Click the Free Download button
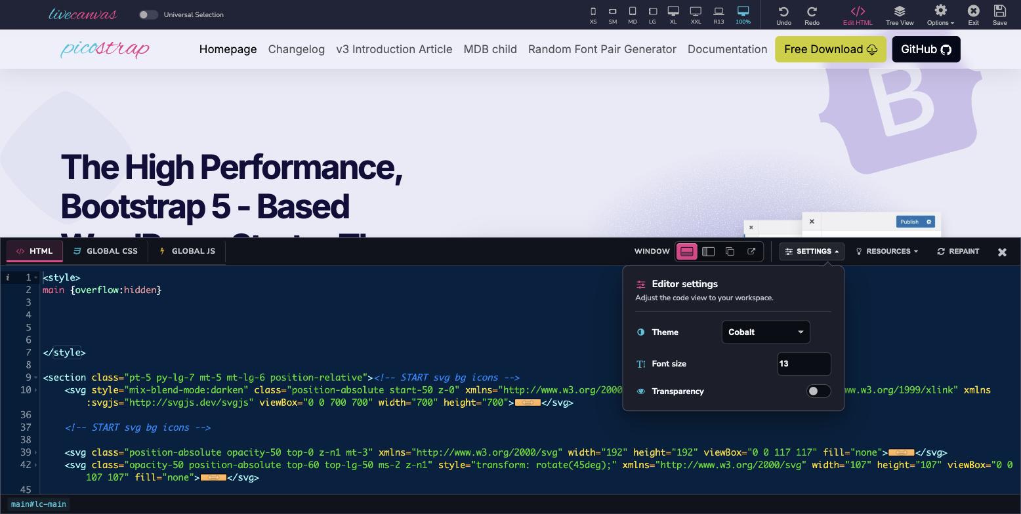Image resolution: width=1021 pixels, height=514 pixels. 831,49
